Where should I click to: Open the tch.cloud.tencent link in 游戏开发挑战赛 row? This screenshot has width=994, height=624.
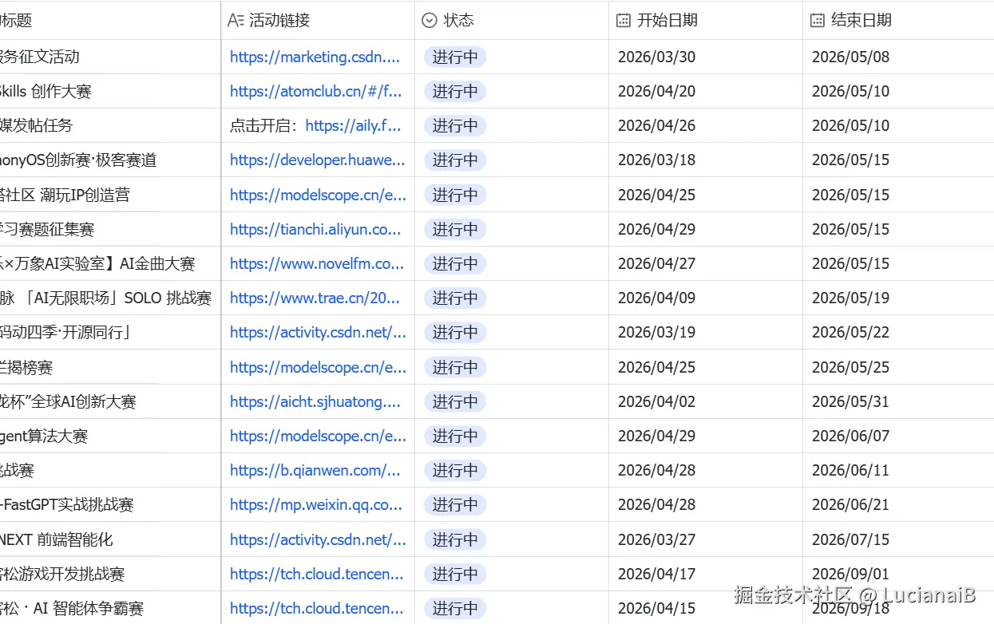coord(317,574)
